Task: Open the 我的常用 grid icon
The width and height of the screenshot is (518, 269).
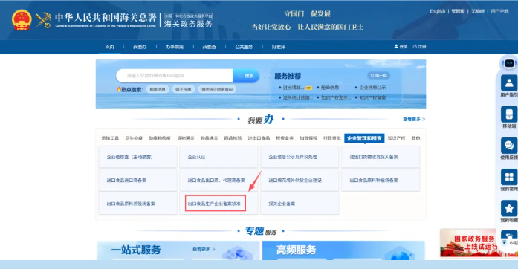Action: 509,177
